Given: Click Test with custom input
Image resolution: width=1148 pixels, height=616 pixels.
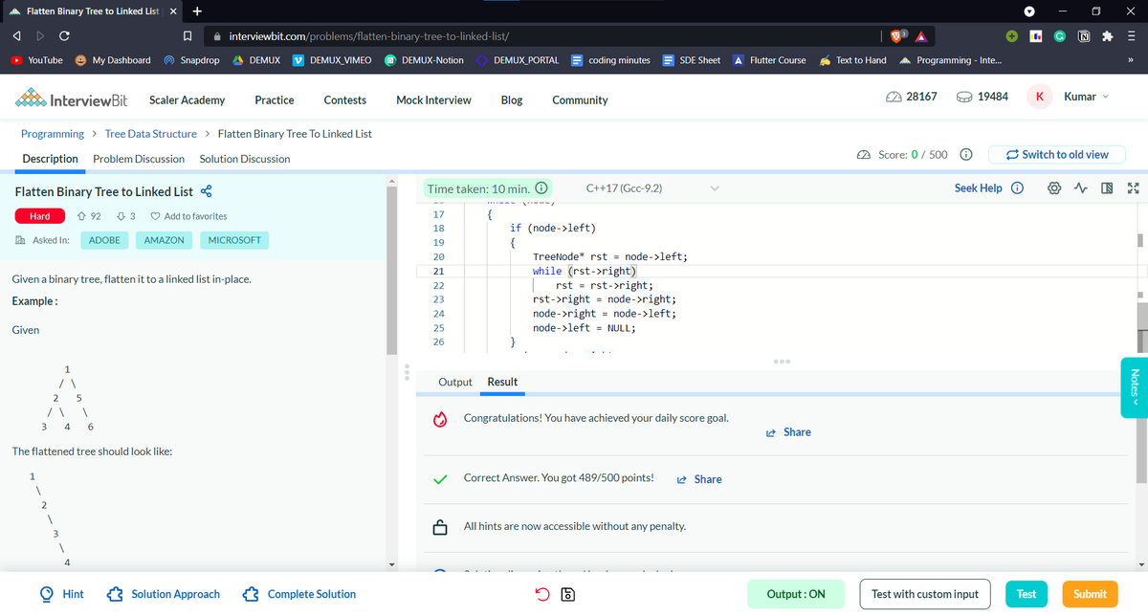Looking at the screenshot, I should coord(925,594).
